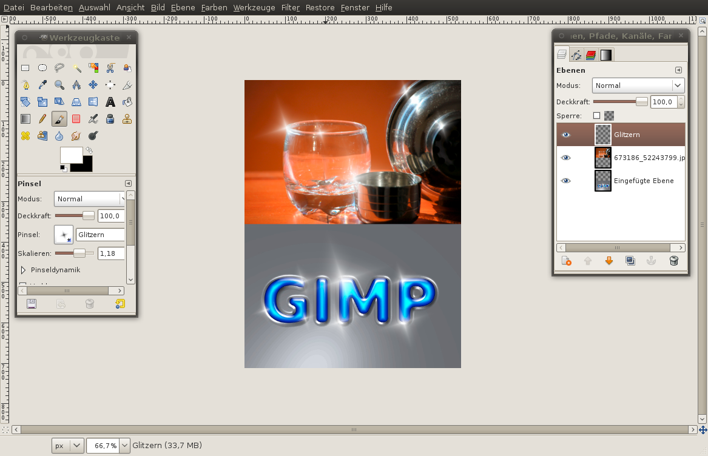This screenshot has width=708, height=456.
Task: Select the Crop tool
Action: point(127,85)
